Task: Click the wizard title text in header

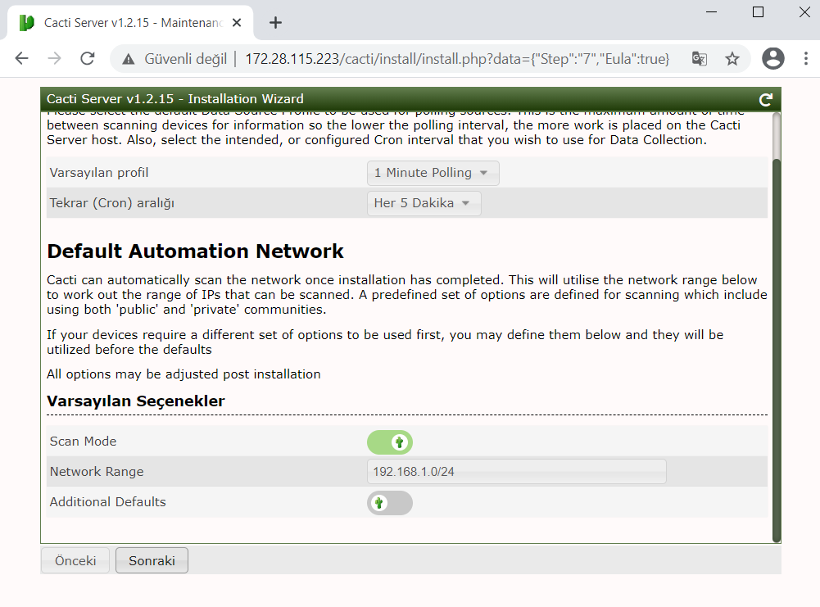Action: click(x=174, y=99)
